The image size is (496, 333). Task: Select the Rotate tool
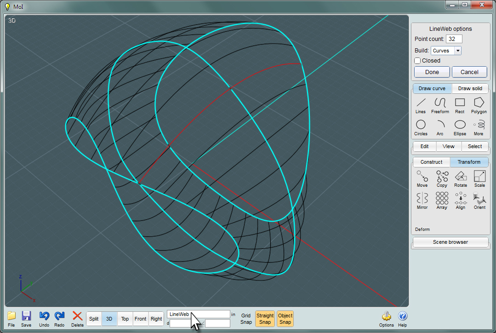pyautogui.click(x=461, y=179)
